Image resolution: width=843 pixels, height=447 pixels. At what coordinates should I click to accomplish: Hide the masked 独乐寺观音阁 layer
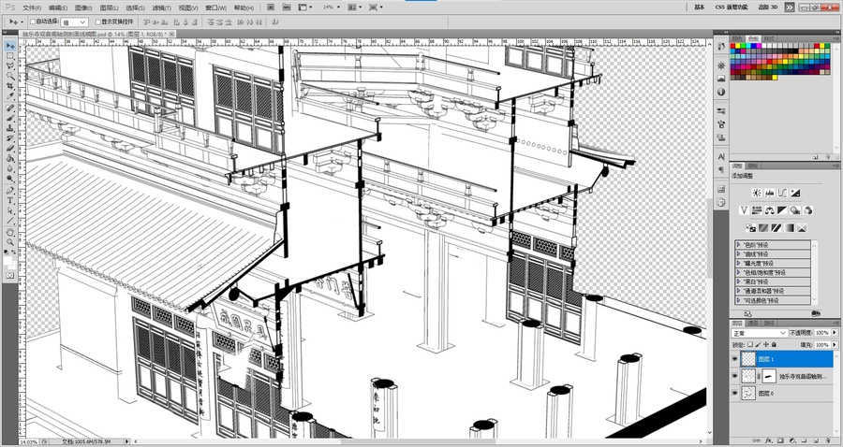tap(735, 376)
